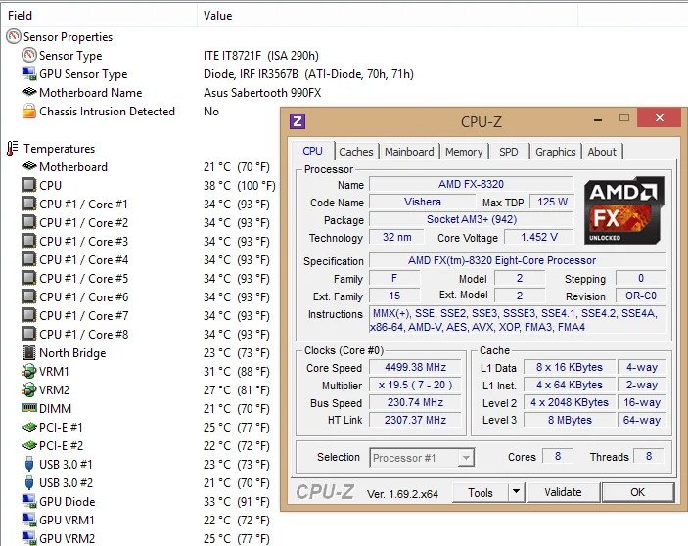
Task: Click the VRM1 sensor icon
Action: pos(29,372)
